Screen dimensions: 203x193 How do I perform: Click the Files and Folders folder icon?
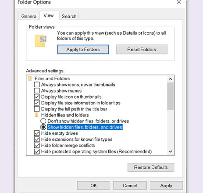(30, 79)
